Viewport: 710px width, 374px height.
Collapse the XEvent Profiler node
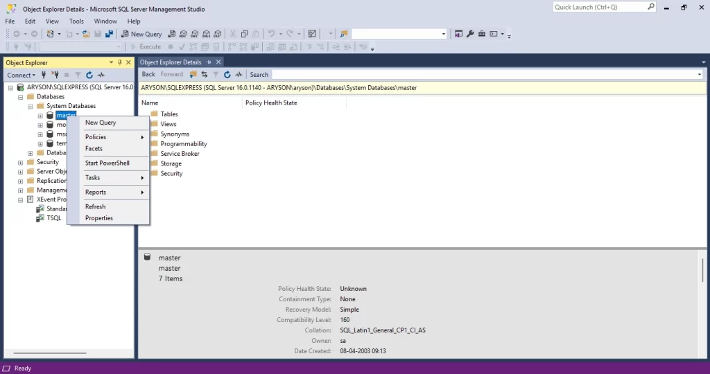[x=20, y=200]
